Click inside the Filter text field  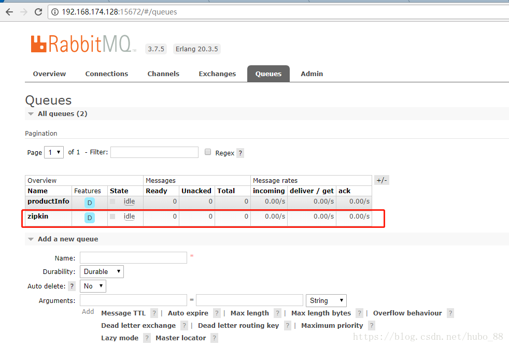154,152
